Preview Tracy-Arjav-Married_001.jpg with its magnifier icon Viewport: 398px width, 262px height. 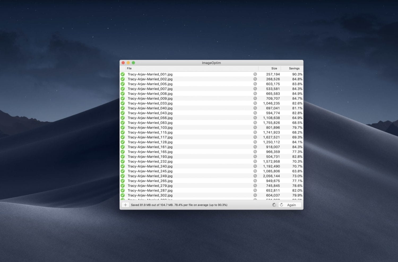click(x=255, y=74)
